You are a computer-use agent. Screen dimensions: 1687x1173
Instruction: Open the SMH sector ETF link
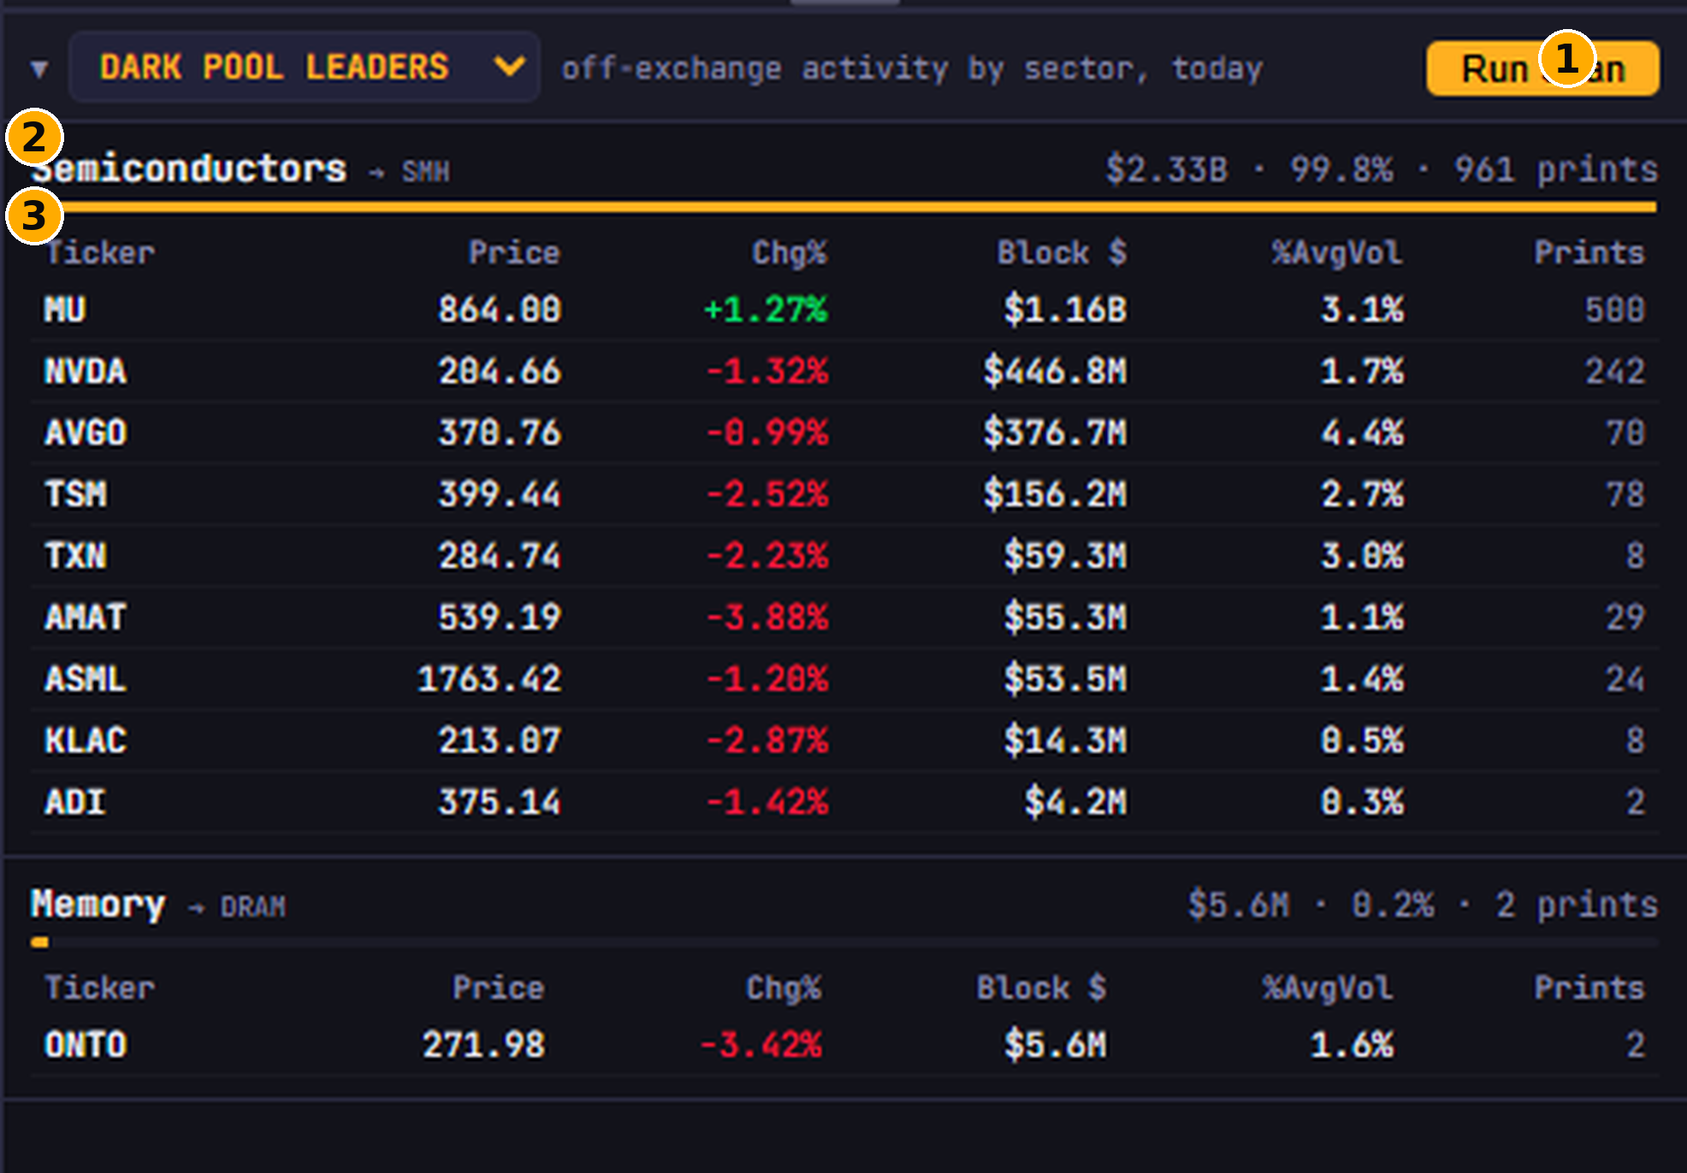(x=425, y=172)
